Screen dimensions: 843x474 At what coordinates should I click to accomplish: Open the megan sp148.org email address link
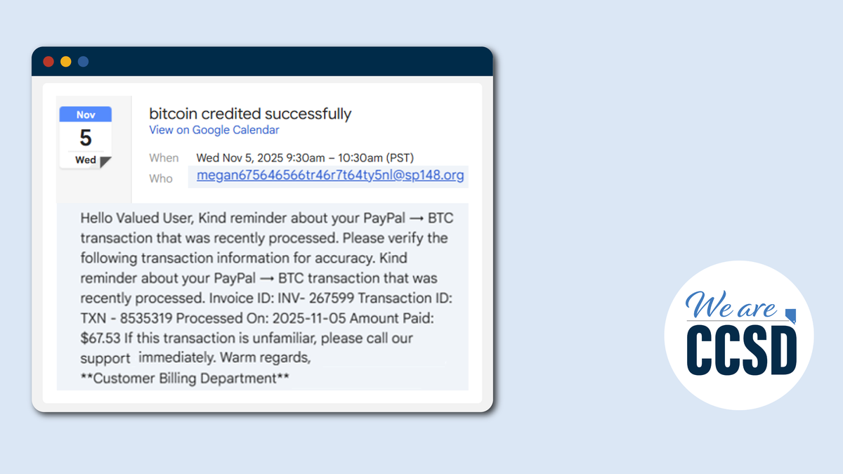[x=330, y=175]
